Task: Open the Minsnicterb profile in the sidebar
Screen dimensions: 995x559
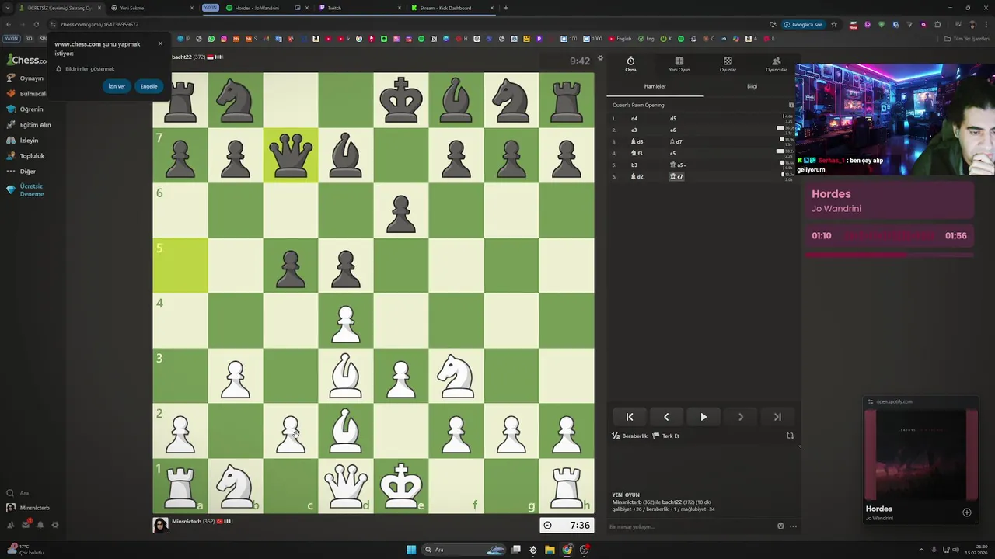Action: point(28,508)
